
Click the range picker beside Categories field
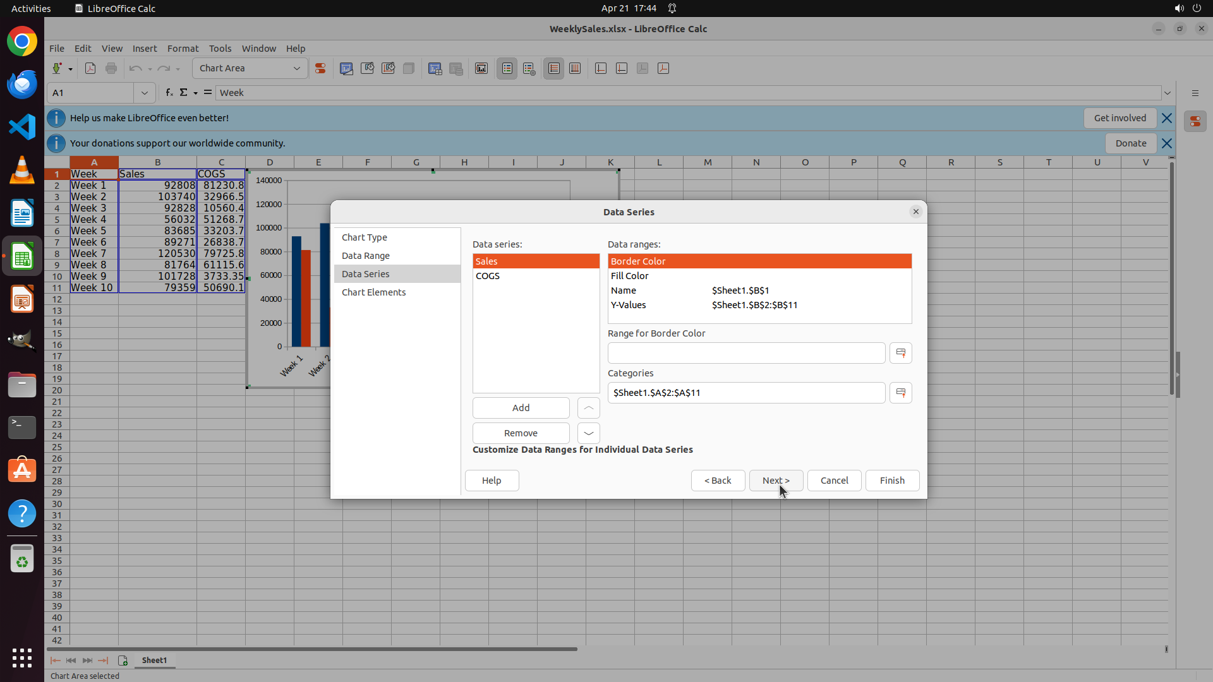pyautogui.click(x=900, y=393)
